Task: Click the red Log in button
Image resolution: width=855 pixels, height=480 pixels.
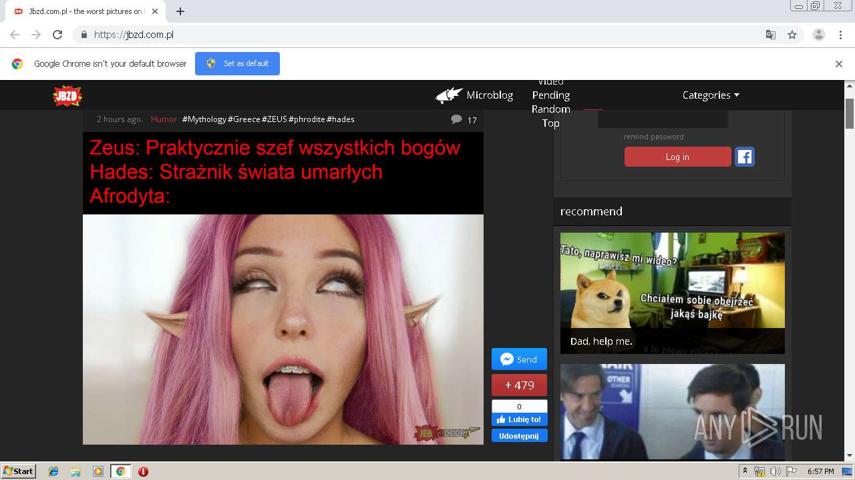Action: point(677,157)
